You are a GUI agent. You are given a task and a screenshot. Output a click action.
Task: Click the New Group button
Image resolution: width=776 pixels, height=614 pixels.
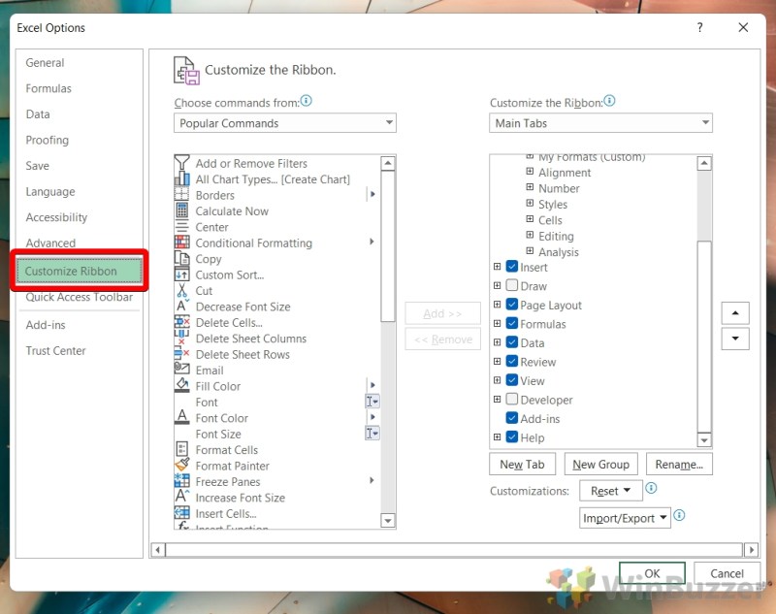(x=600, y=464)
